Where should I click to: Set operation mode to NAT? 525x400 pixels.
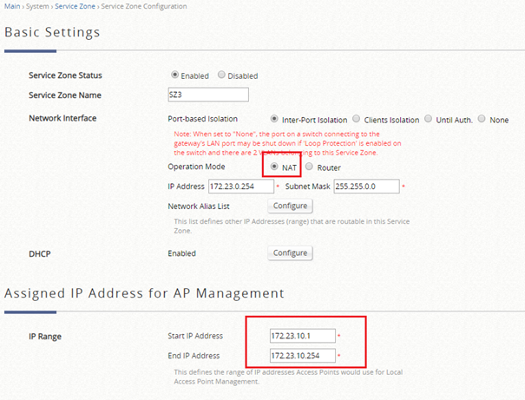[x=276, y=167]
